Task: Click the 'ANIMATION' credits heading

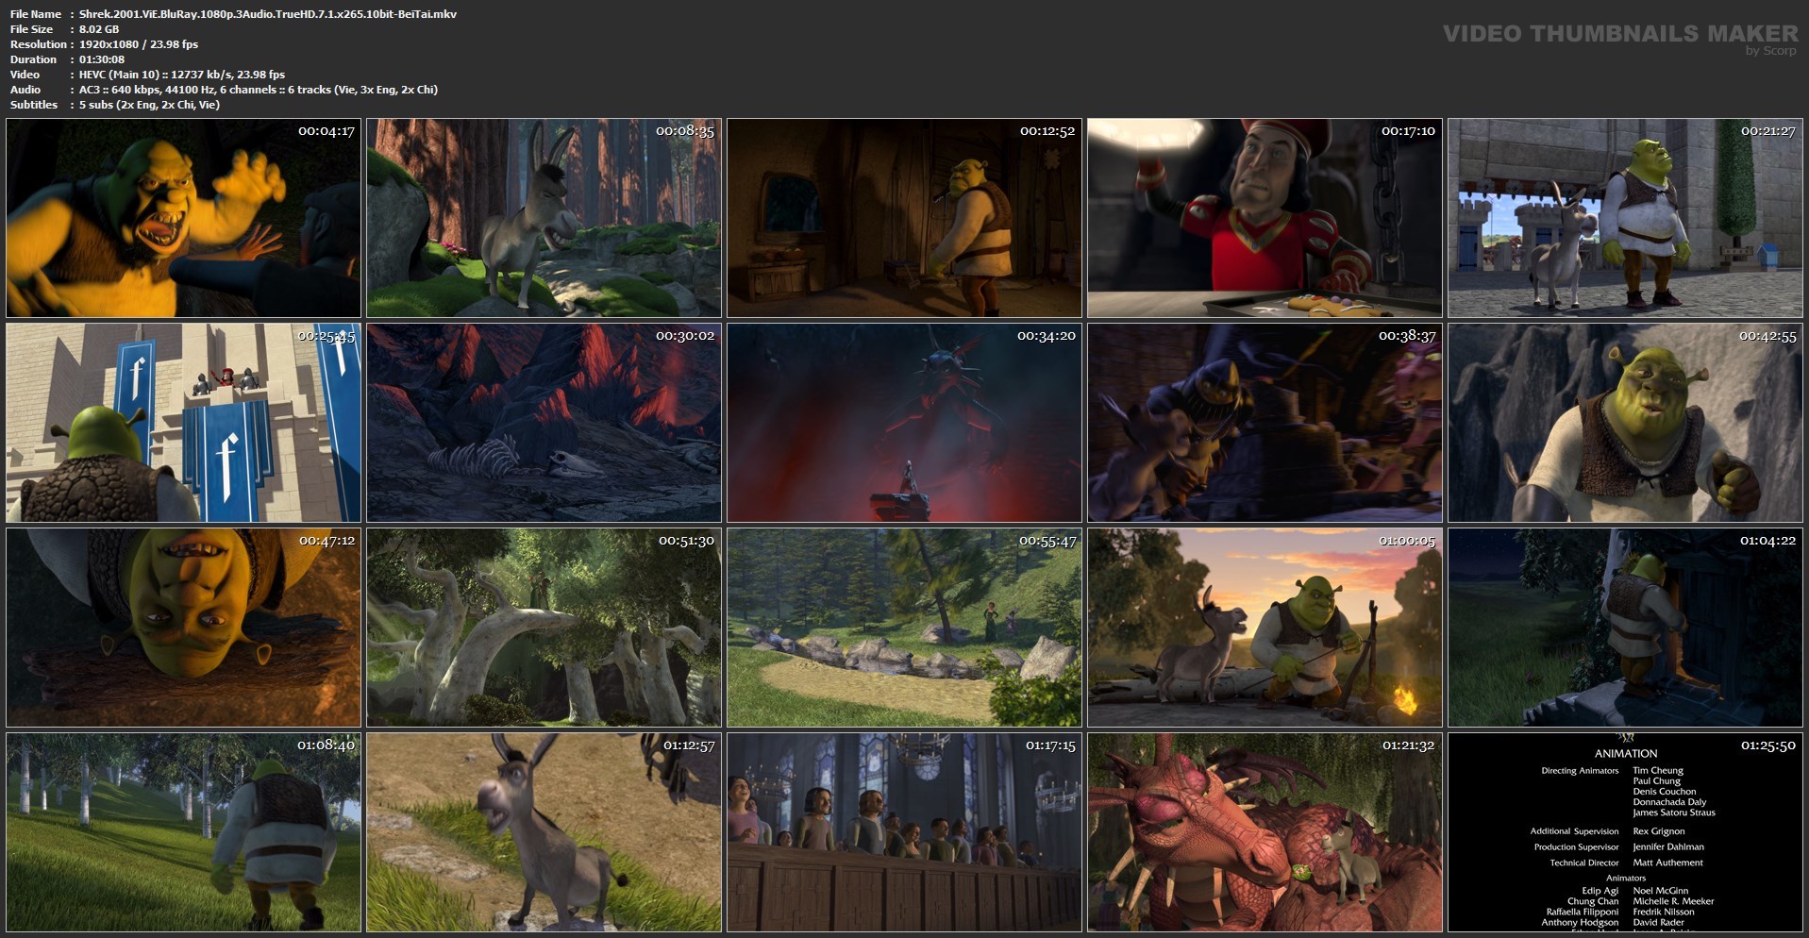Action: 1626,753
